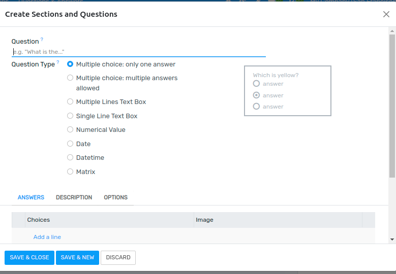The height and width of the screenshot is (274, 396).
Task: Click Add a line link
Action: point(47,237)
